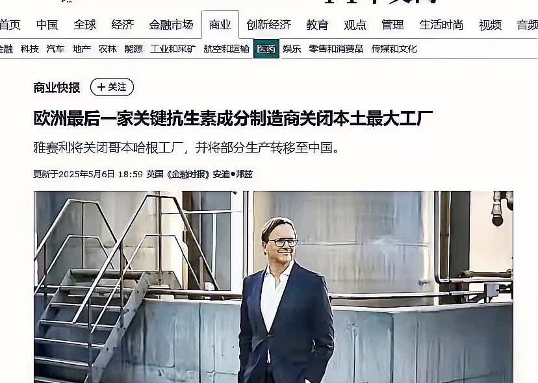Open the 经济 navigation tab

pos(123,25)
